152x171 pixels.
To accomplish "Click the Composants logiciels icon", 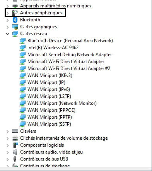I will pos(15,145).
